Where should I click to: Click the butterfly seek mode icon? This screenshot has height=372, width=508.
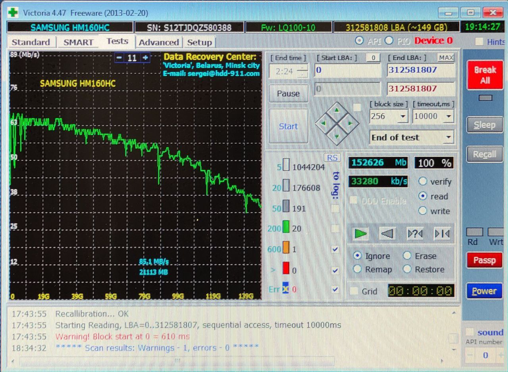442,234
